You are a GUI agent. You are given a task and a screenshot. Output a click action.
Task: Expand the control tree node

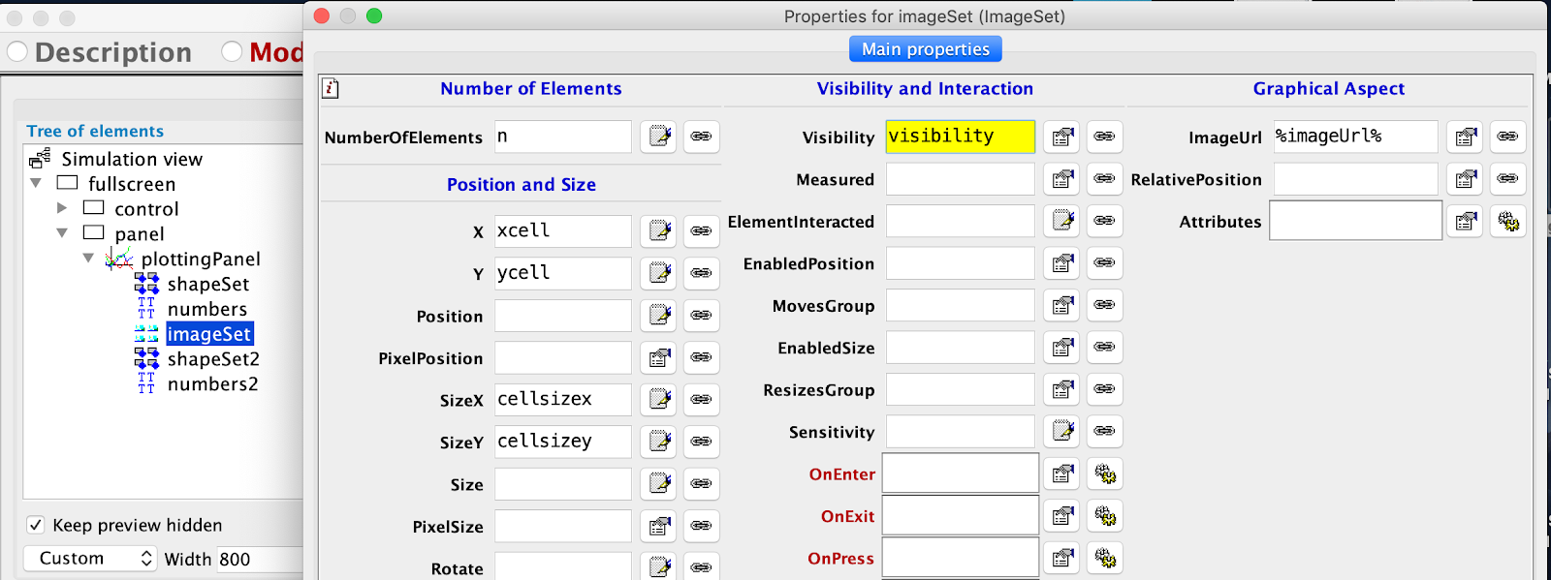tap(62, 208)
